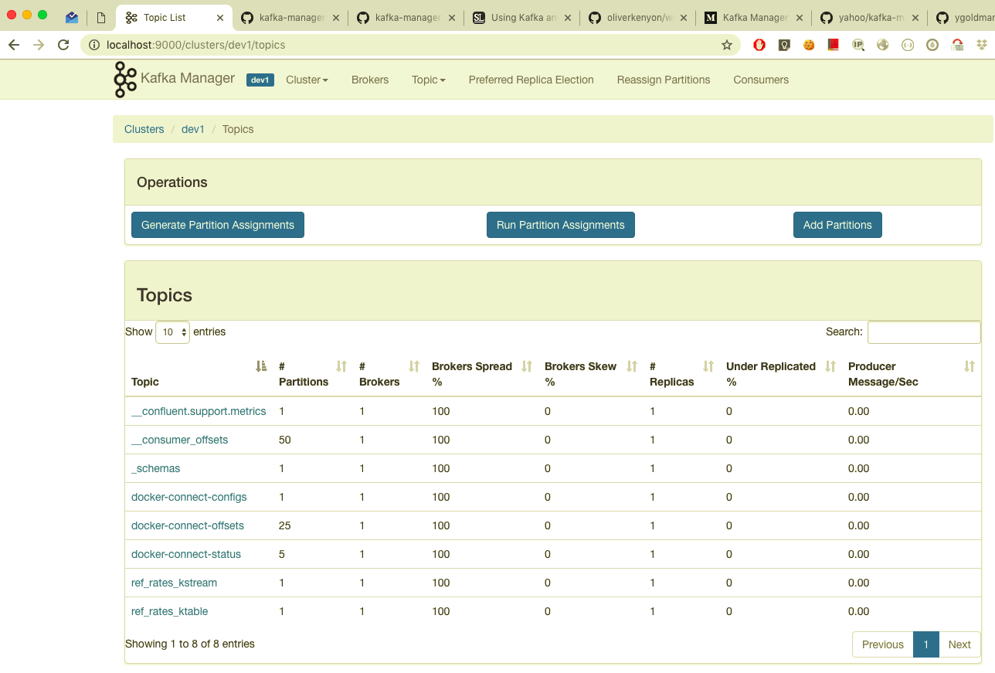
Task: Click the browser address bar URL
Action: pos(196,45)
